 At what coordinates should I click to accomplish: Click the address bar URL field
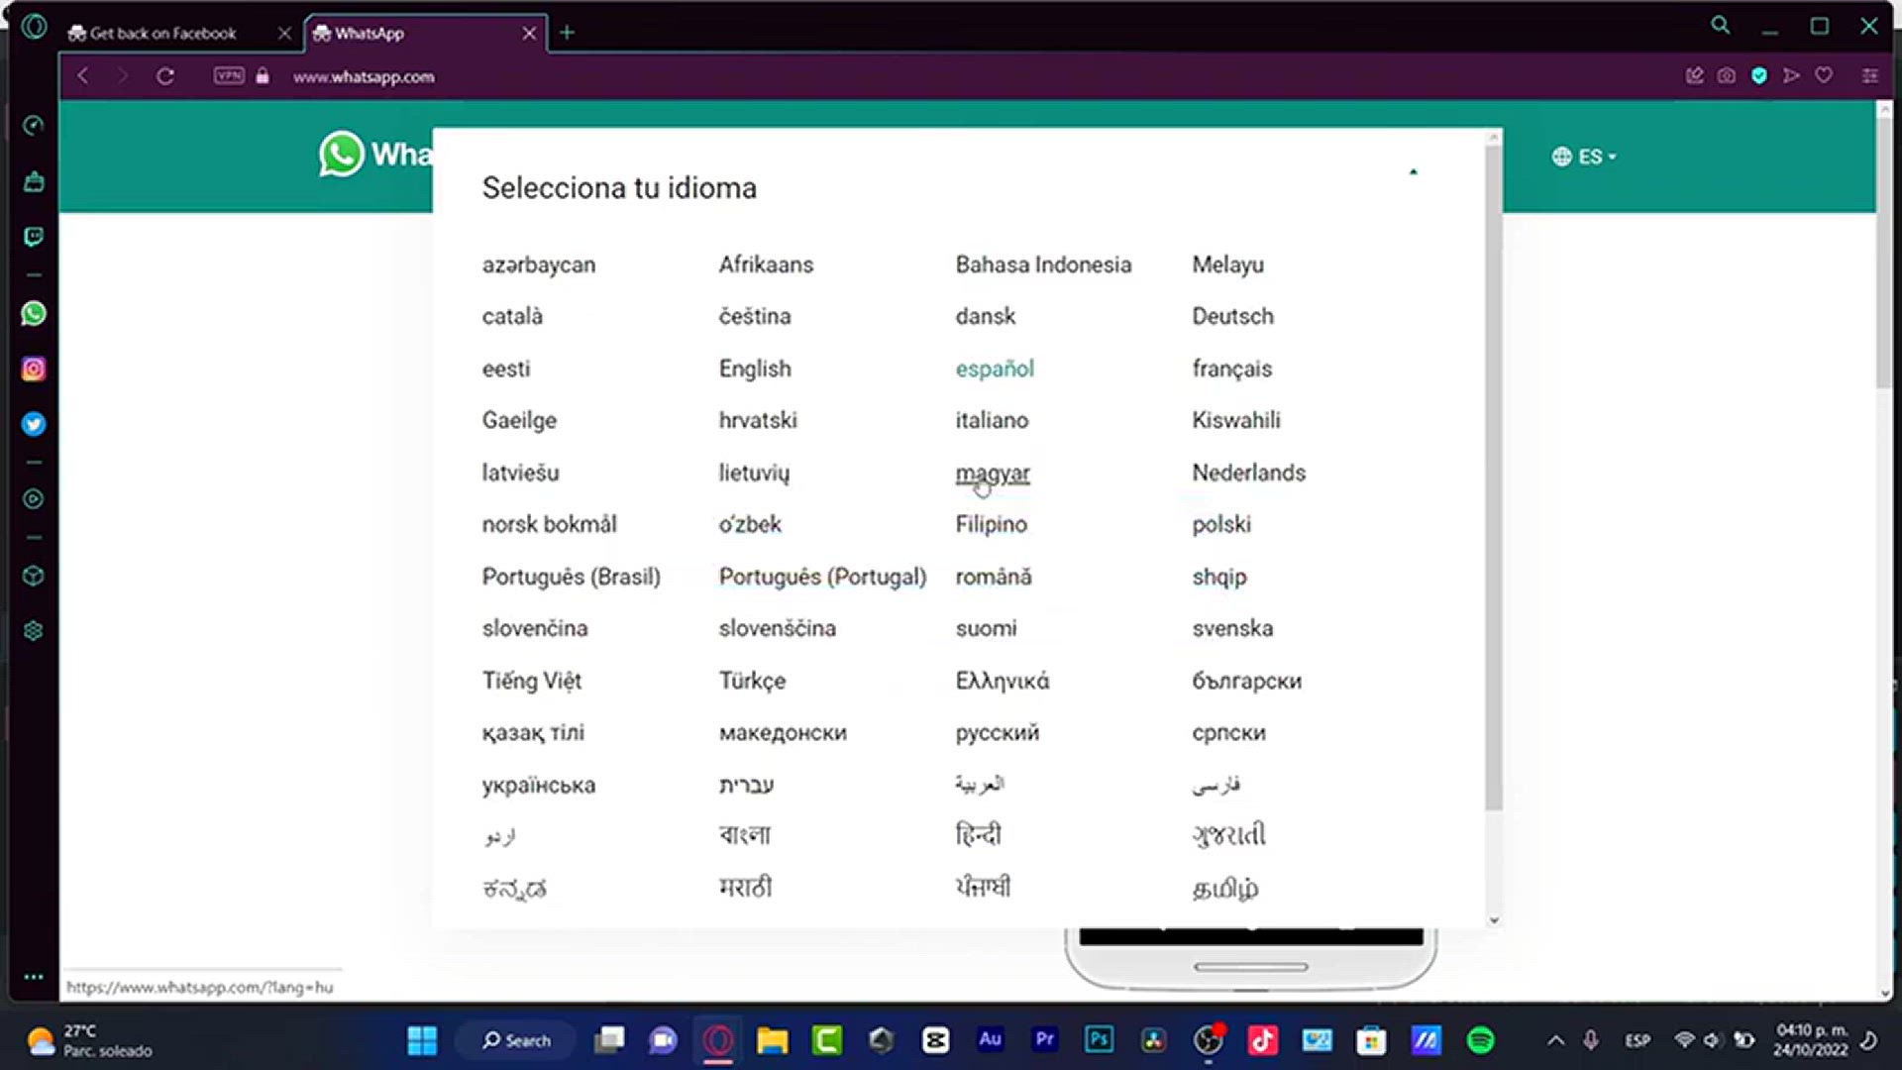(x=364, y=76)
